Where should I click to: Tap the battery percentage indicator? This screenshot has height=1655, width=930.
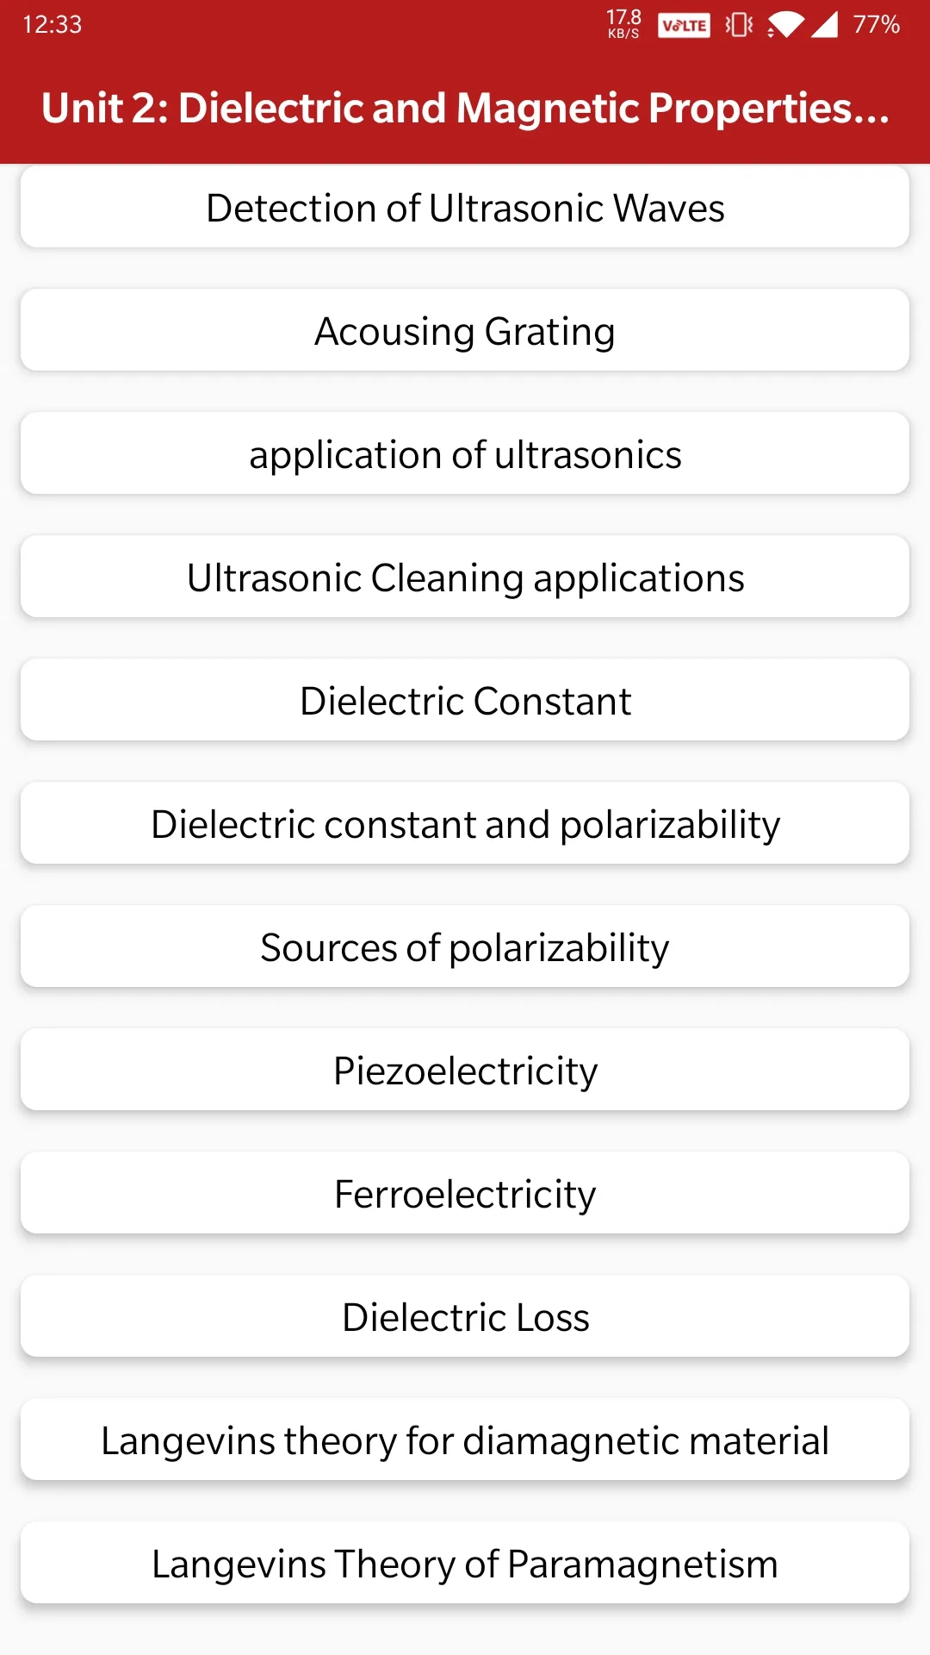877,24
